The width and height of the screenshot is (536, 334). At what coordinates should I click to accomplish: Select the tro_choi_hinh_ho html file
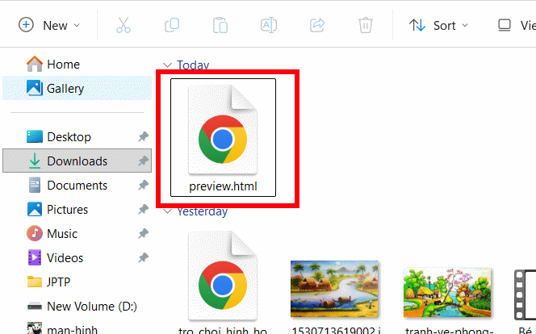tap(223, 282)
